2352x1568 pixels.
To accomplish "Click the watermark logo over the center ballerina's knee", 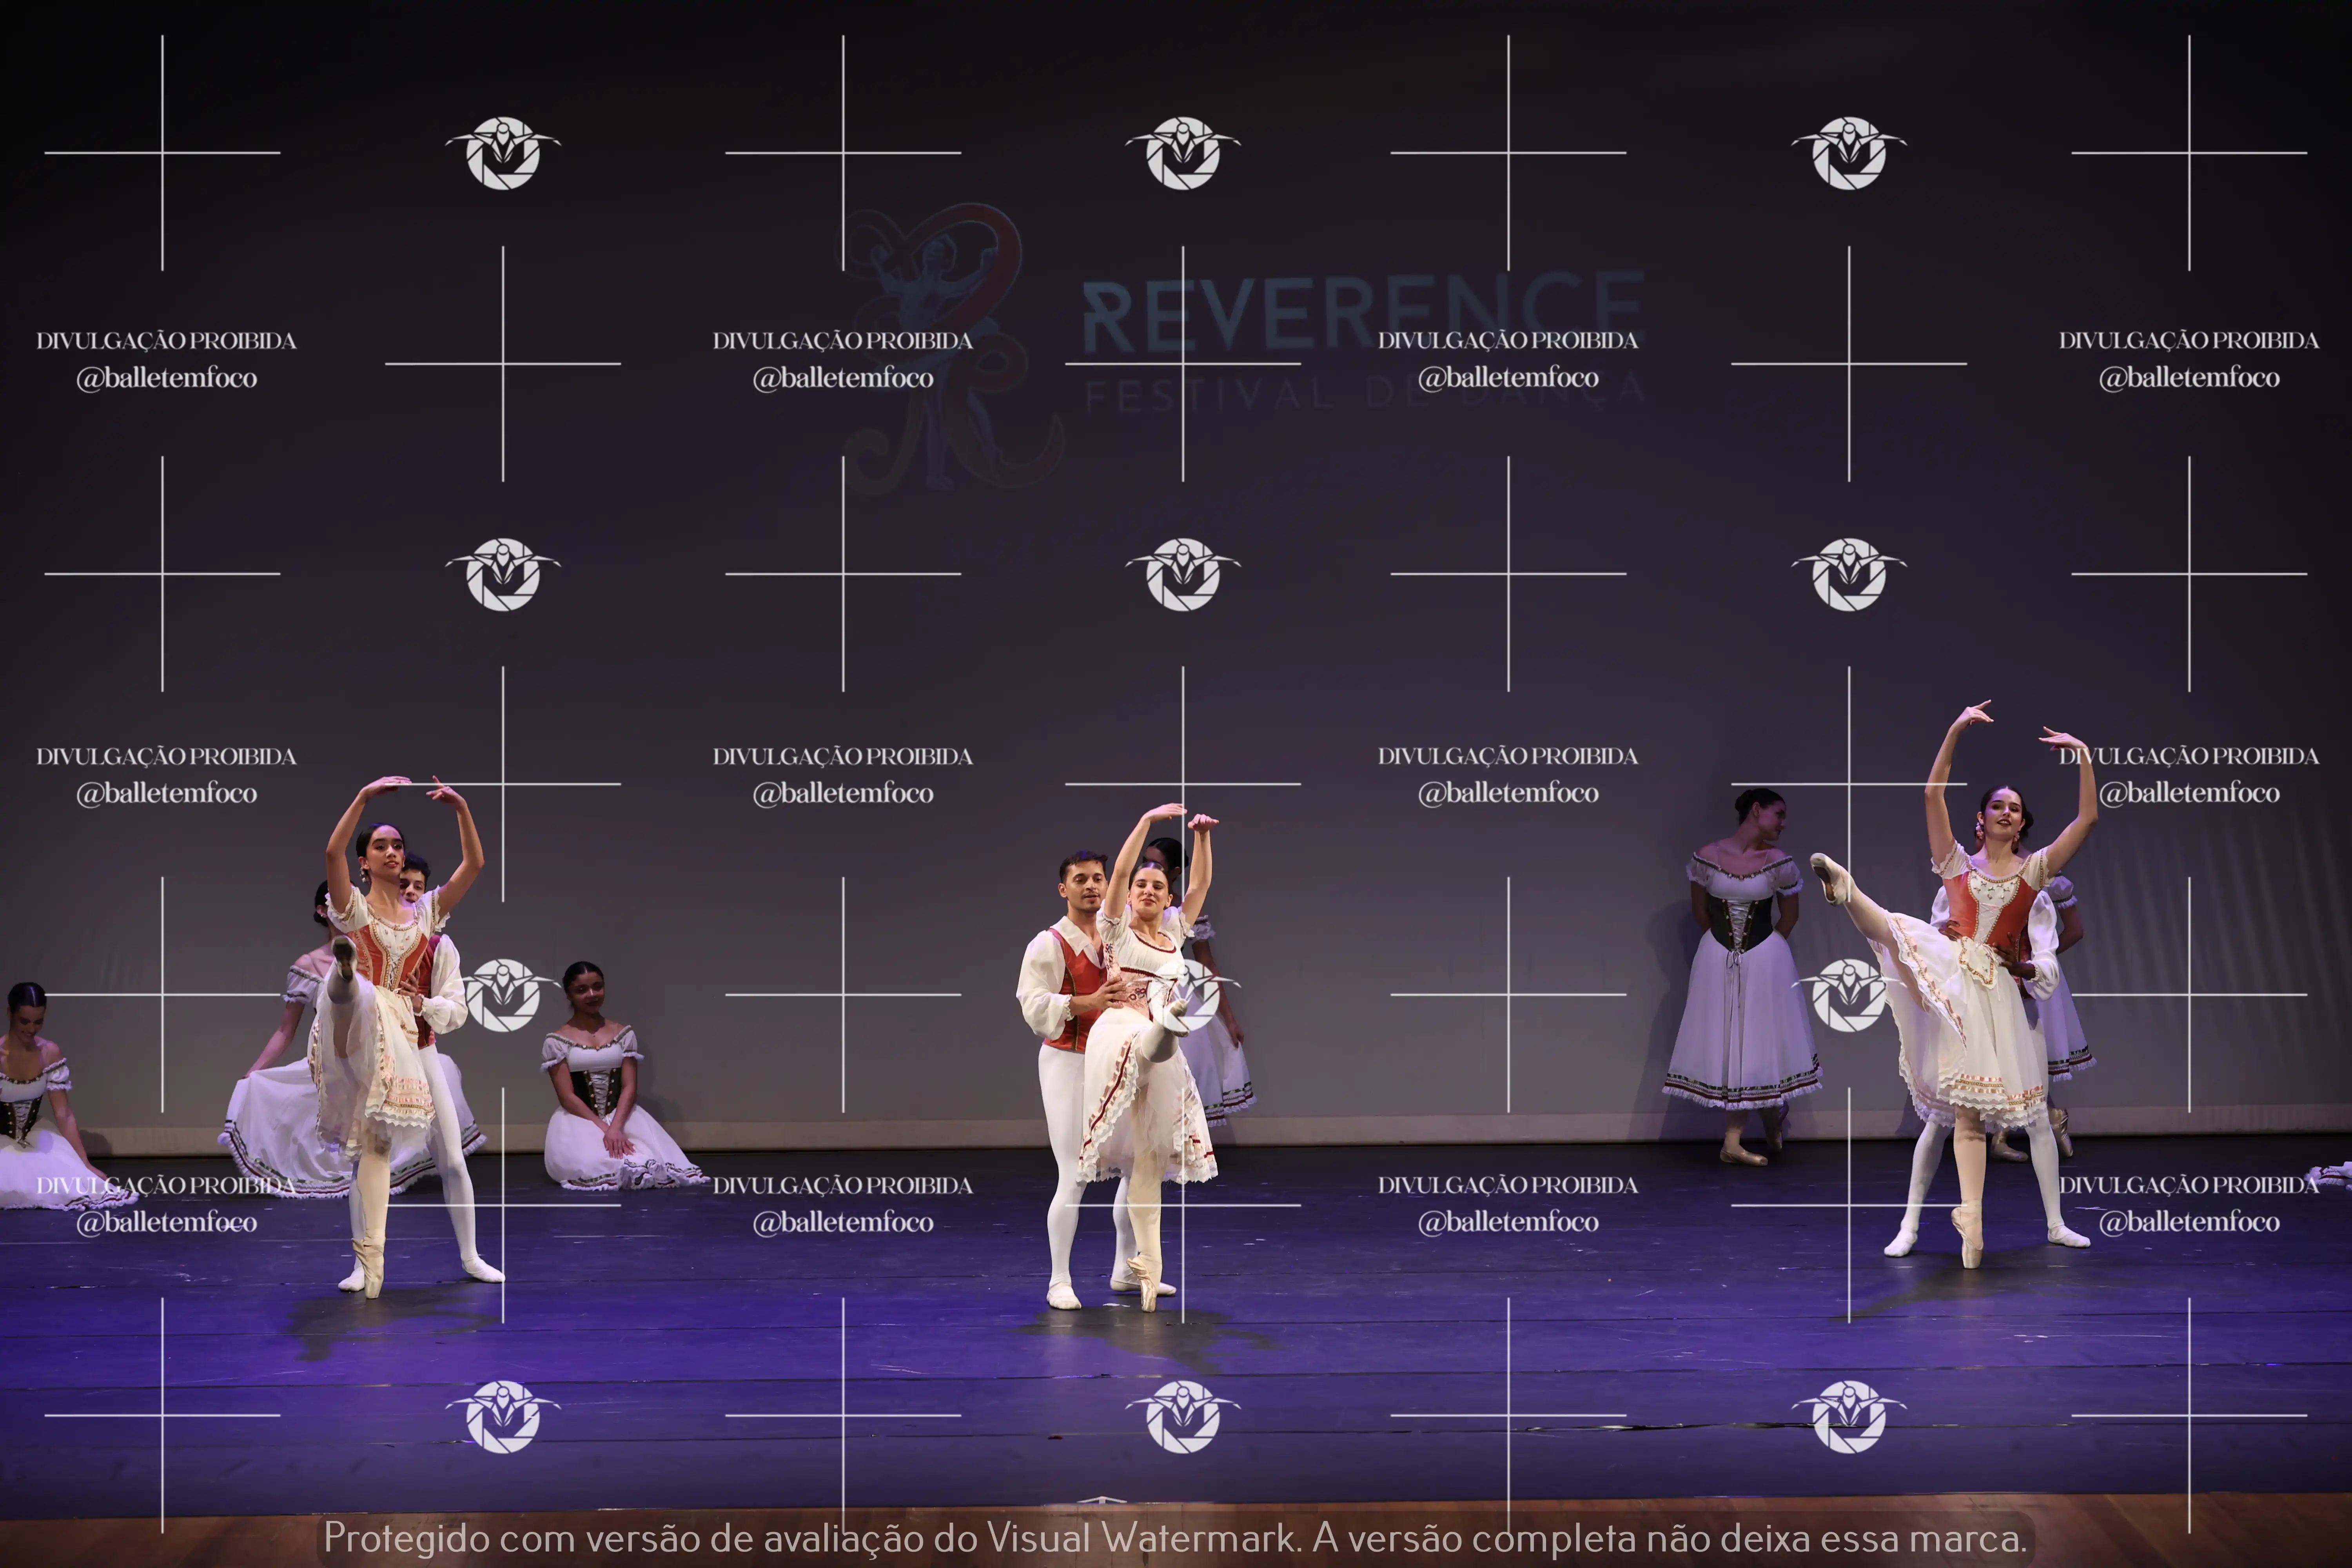I will click(x=1183, y=995).
